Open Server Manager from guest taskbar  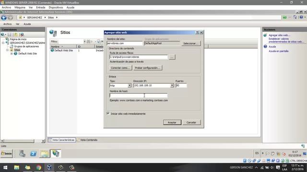point(22,154)
